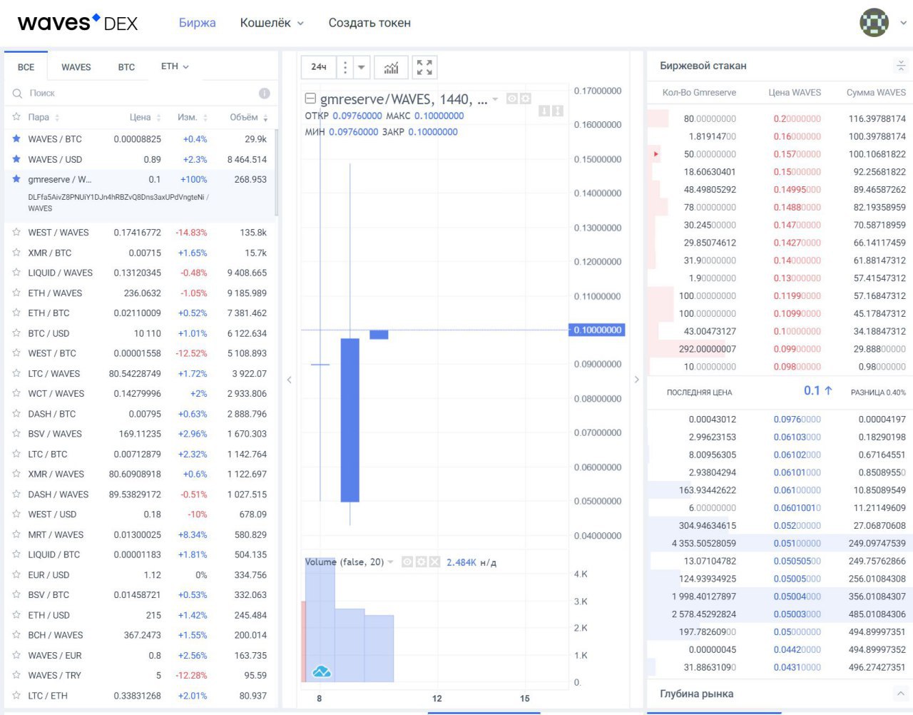Open the Waves DEX logo home link
This screenshot has width=913, height=715.
click(x=77, y=23)
